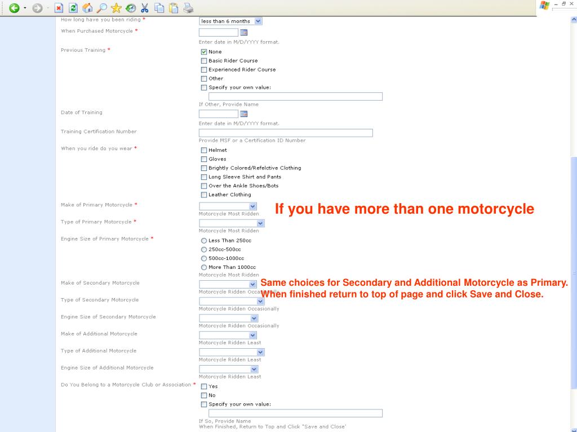Click the green Back navigation arrow

point(14,8)
